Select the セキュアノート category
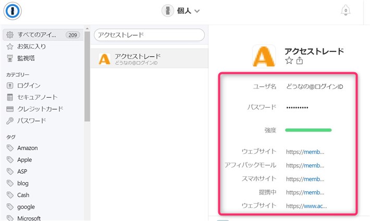This screenshot has height=221, width=370. click(x=38, y=97)
